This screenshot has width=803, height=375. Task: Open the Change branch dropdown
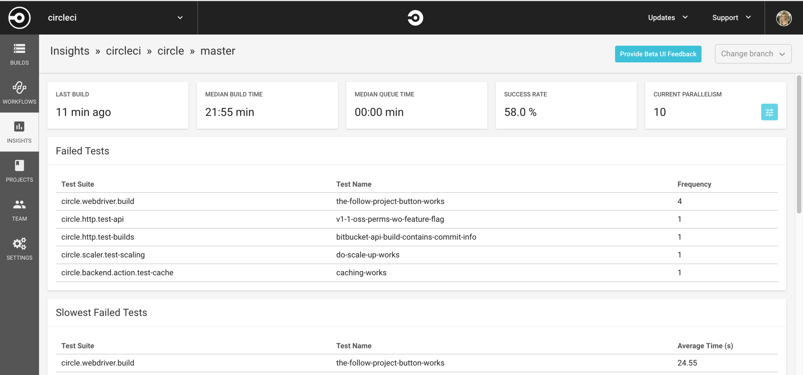tap(753, 54)
